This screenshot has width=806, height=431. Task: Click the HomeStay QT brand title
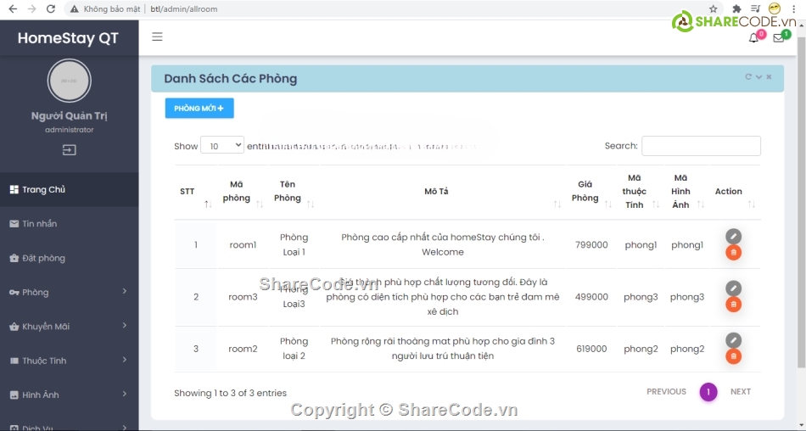coord(68,38)
